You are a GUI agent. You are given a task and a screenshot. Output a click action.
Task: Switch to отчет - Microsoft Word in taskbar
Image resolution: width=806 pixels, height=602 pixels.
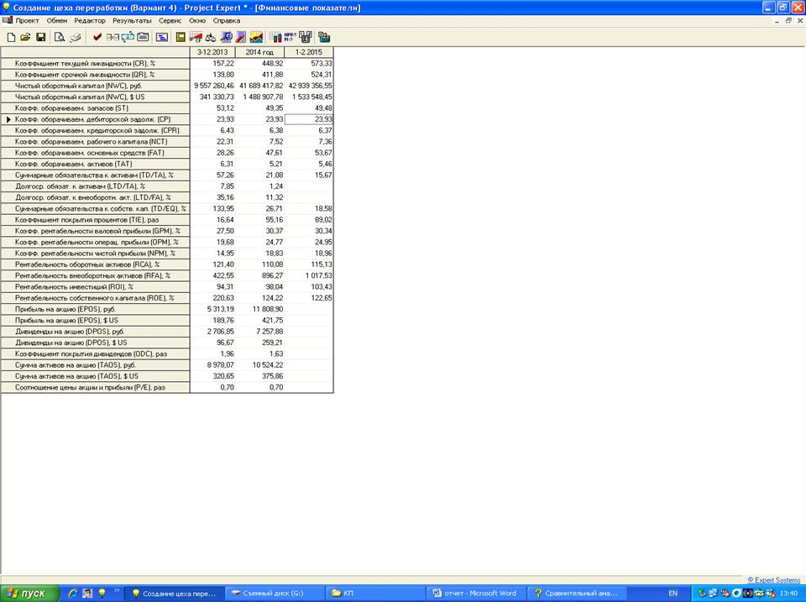coord(474,593)
